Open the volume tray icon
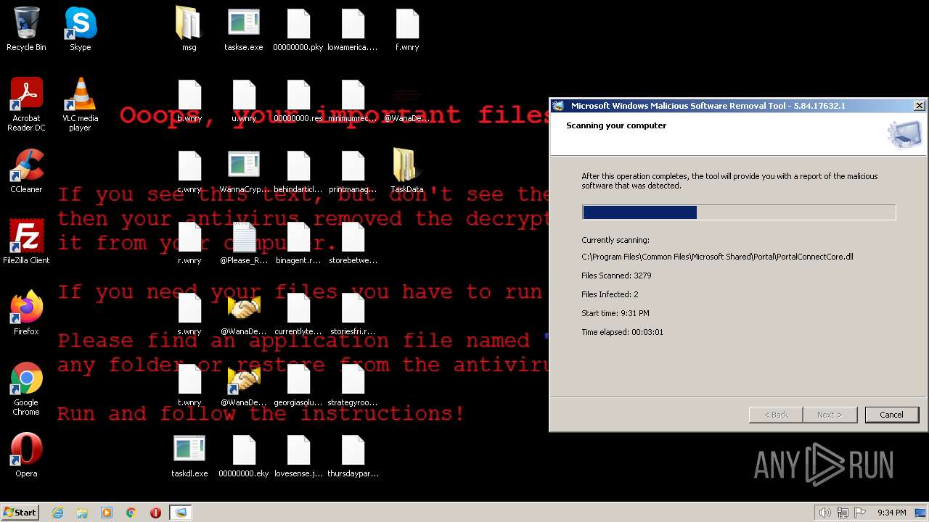 point(825,513)
